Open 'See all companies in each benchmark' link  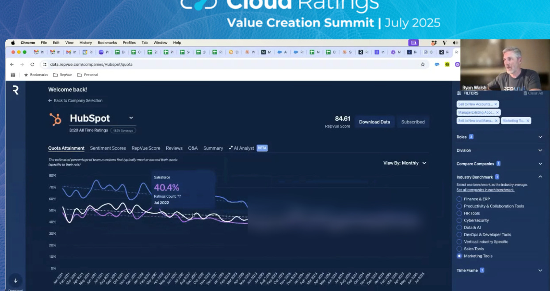(485, 190)
